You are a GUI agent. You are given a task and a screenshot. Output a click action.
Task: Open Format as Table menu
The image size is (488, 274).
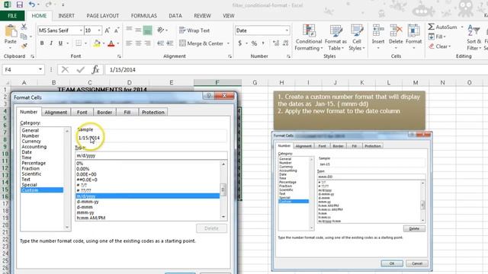(335, 37)
